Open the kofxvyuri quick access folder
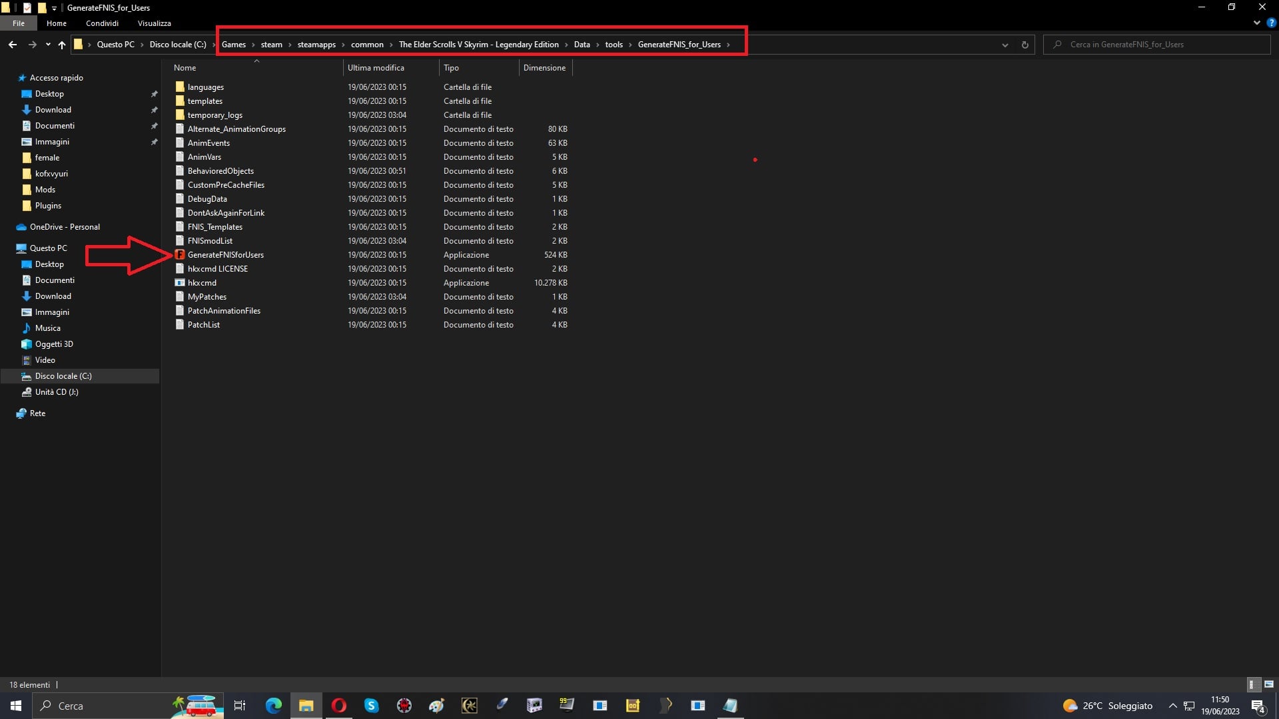This screenshot has height=719, width=1279. [51, 174]
